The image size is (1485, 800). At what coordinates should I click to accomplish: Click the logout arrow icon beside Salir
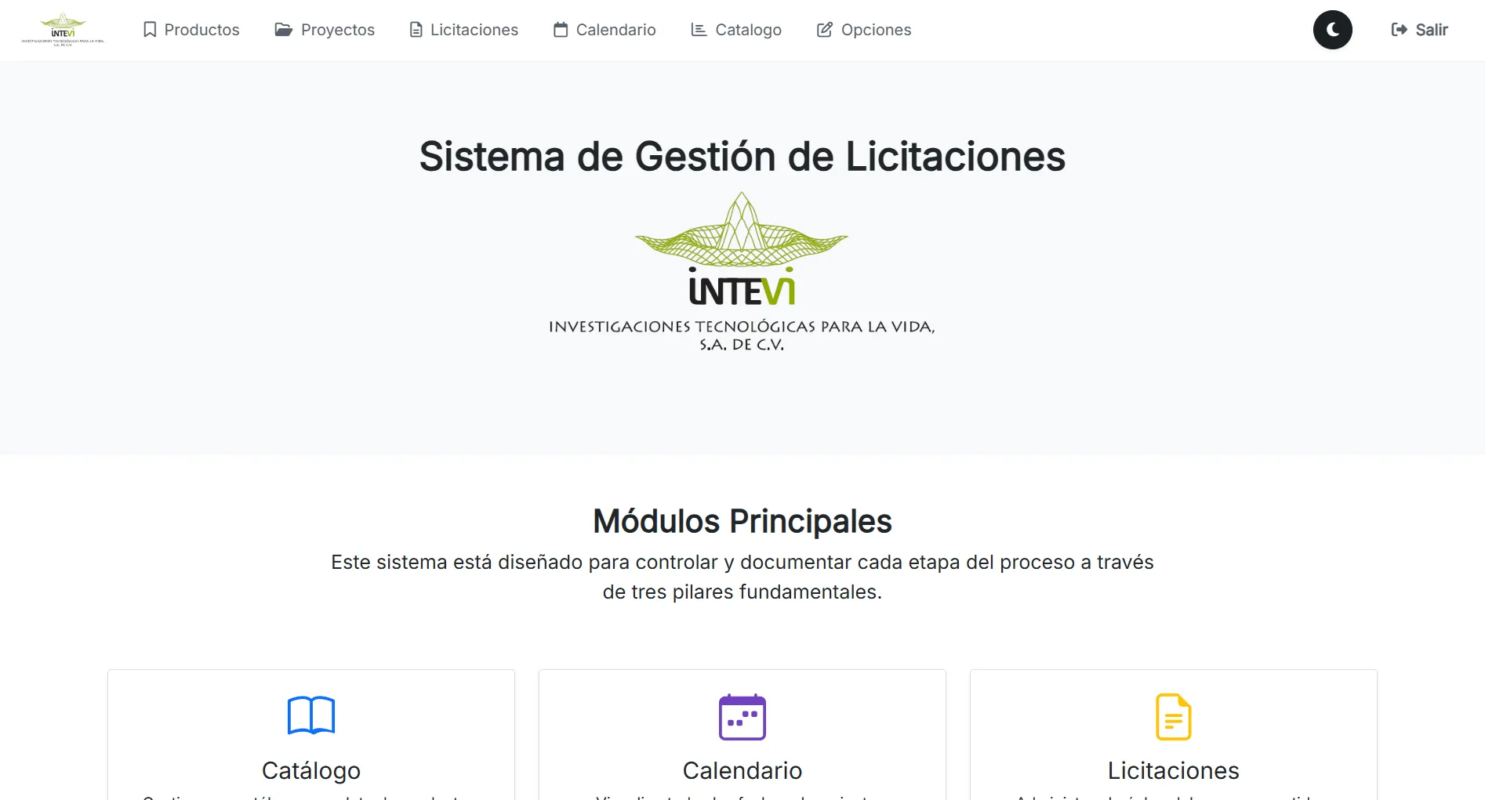point(1400,30)
